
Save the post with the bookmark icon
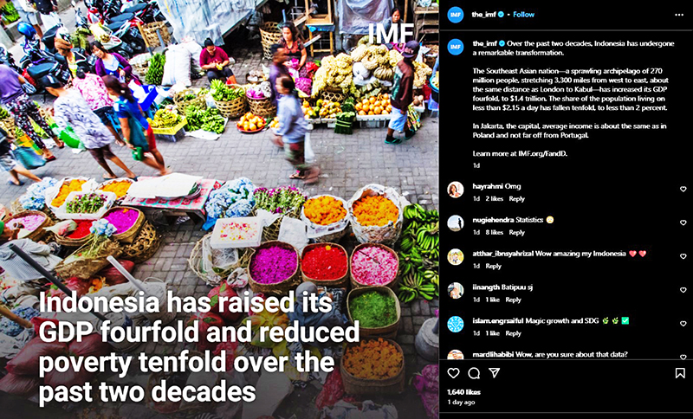tap(680, 373)
